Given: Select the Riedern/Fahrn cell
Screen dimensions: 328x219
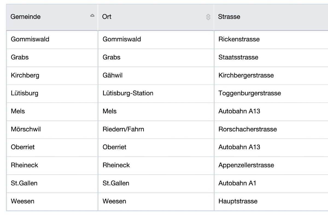Looking at the screenshot, I should point(123,129).
